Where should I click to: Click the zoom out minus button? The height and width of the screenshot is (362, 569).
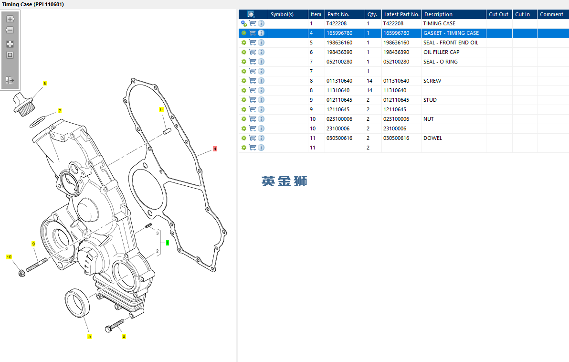click(10, 30)
